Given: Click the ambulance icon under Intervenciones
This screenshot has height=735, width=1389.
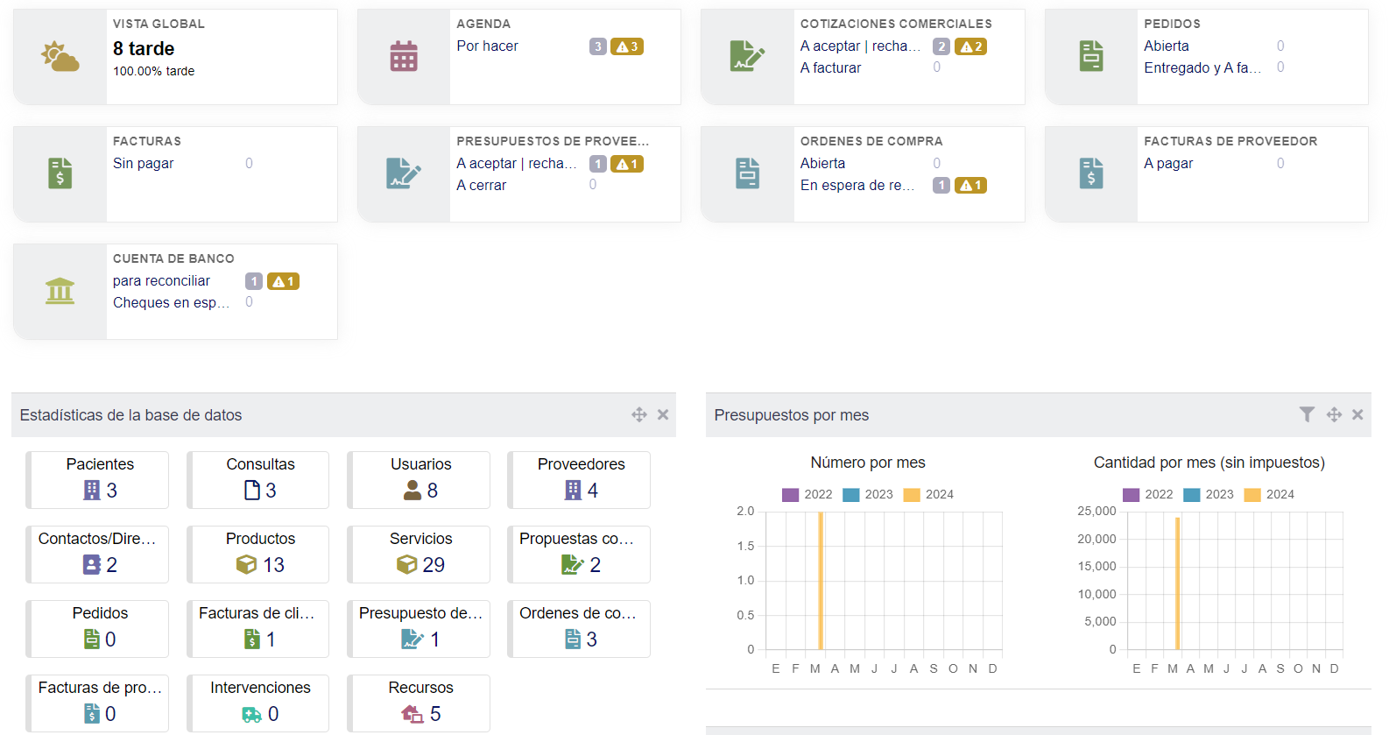Looking at the screenshot, I should tap(252, 715).
